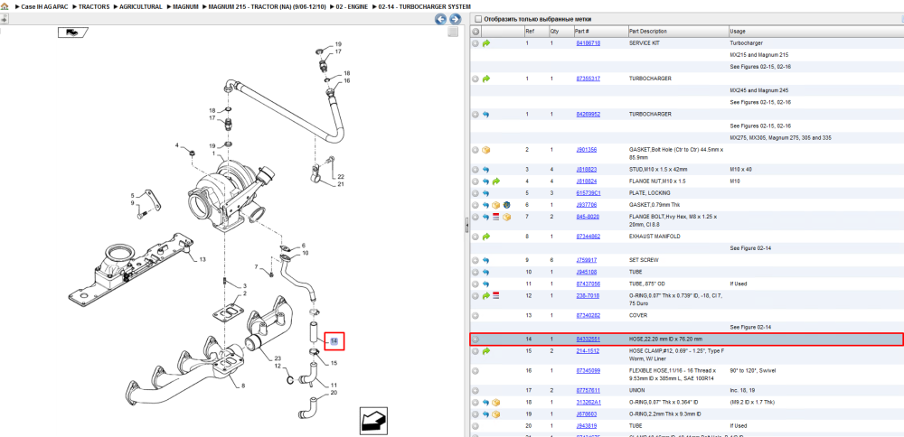
Task: Click box icon for O-RING 313262A1 row
Action: 495,403
